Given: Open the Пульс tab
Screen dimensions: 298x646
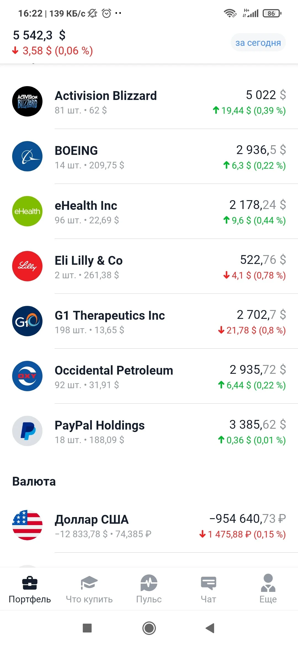Looking at the screenshot, I should [149, 589].
